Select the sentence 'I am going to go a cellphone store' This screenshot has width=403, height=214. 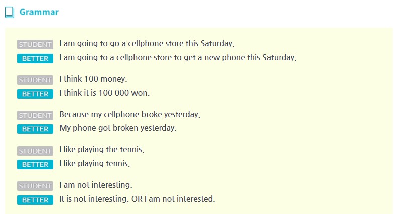pyautogui.click(x=147, y=44)
